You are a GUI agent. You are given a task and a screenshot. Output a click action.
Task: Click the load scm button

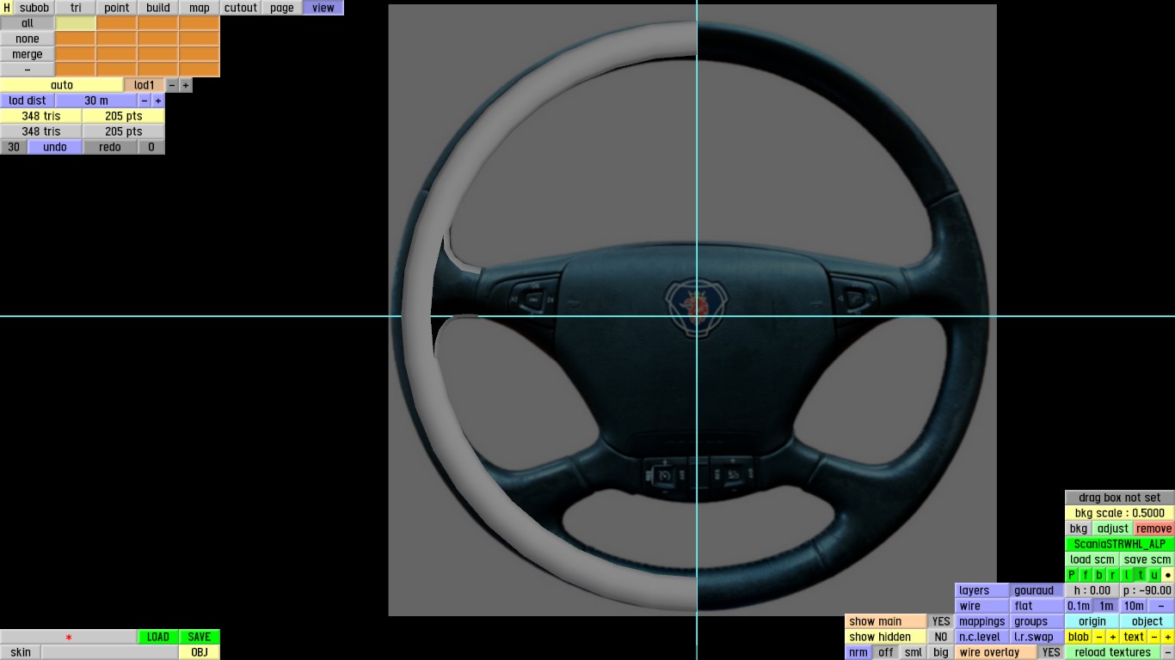pyautogui.click(x=1092, y=559)
